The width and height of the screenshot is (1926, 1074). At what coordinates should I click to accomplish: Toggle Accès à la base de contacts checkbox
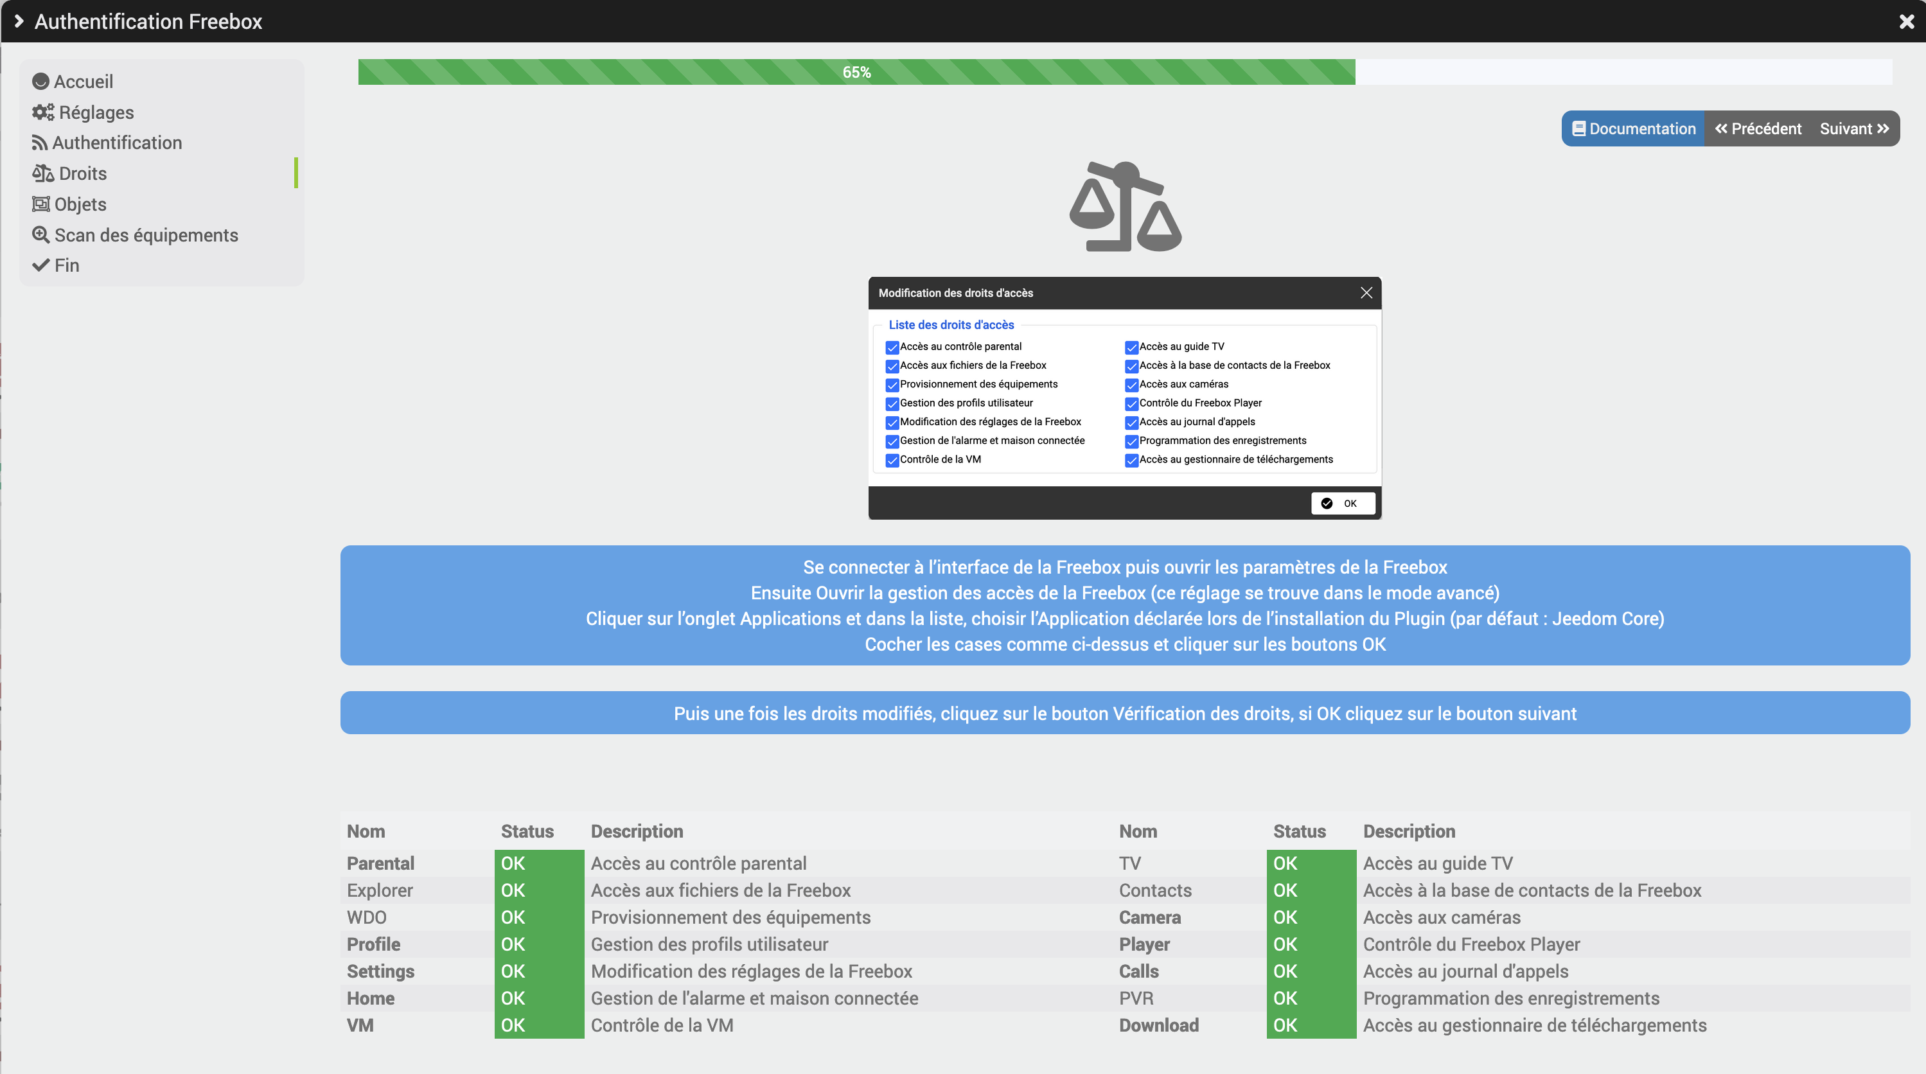click(x=1131, y=366)
